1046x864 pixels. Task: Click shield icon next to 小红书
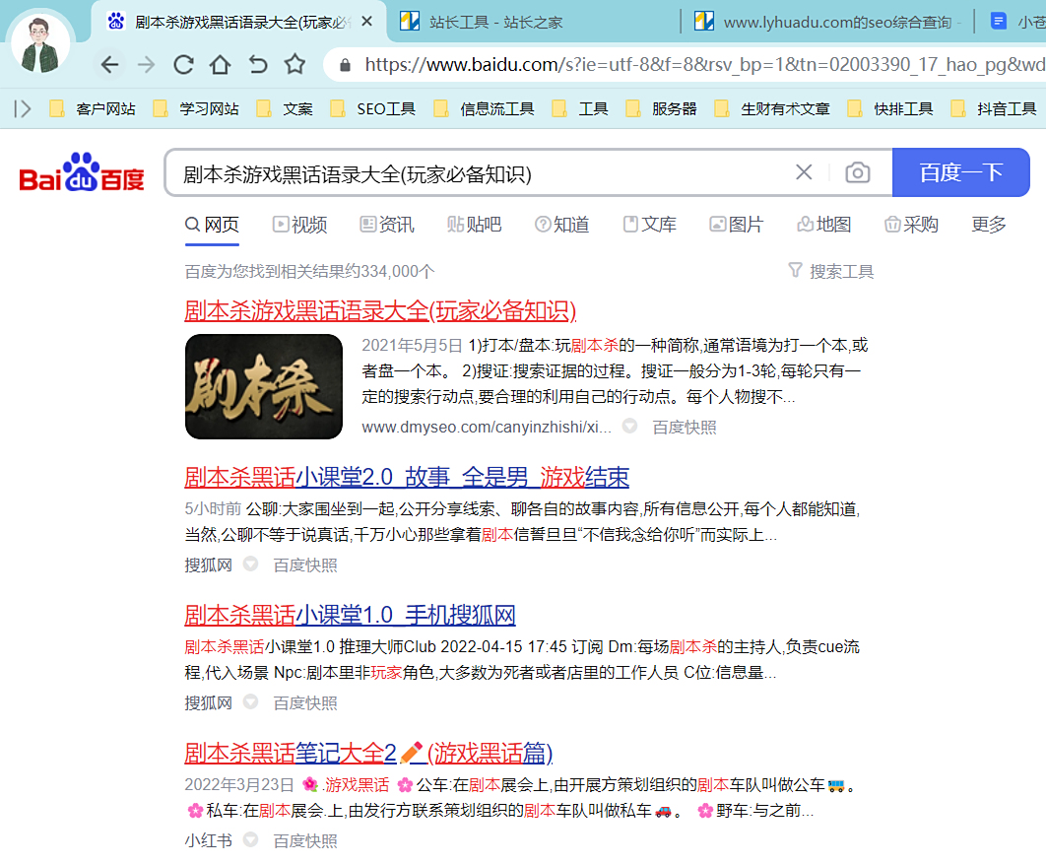pyautogui.click(x=250, y=839)
